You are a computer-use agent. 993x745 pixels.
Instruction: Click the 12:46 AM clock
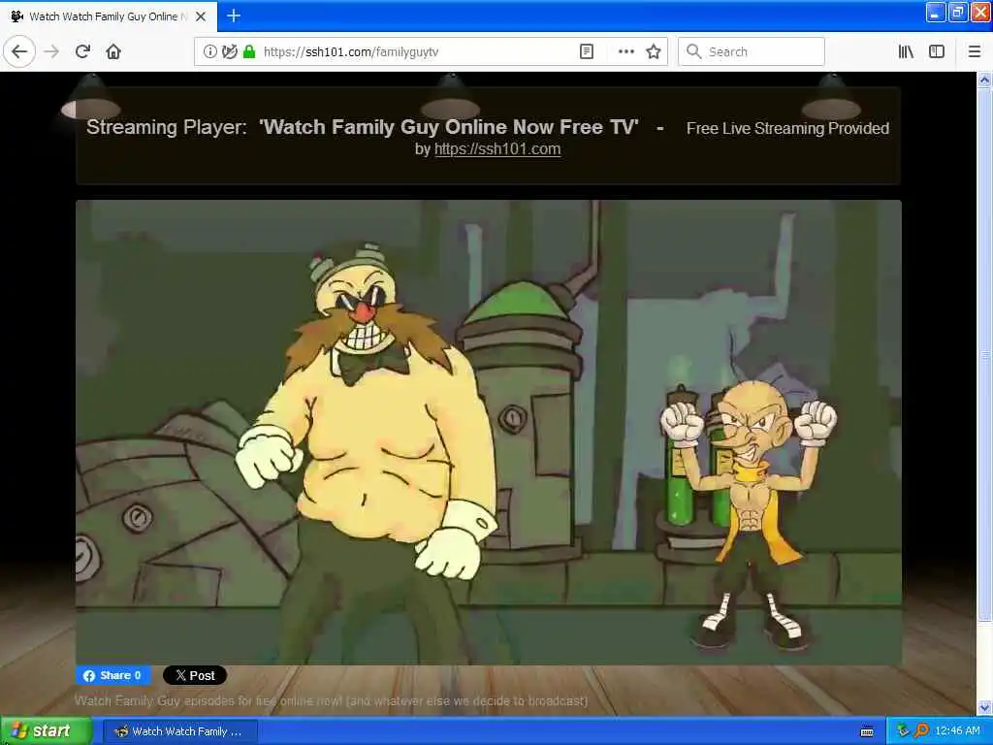[x=957, y=731]
